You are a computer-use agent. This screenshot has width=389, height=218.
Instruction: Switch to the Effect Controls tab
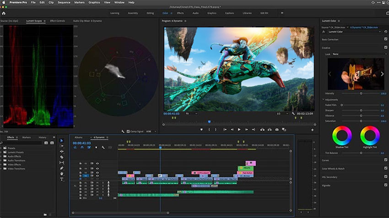pos(57,21)
